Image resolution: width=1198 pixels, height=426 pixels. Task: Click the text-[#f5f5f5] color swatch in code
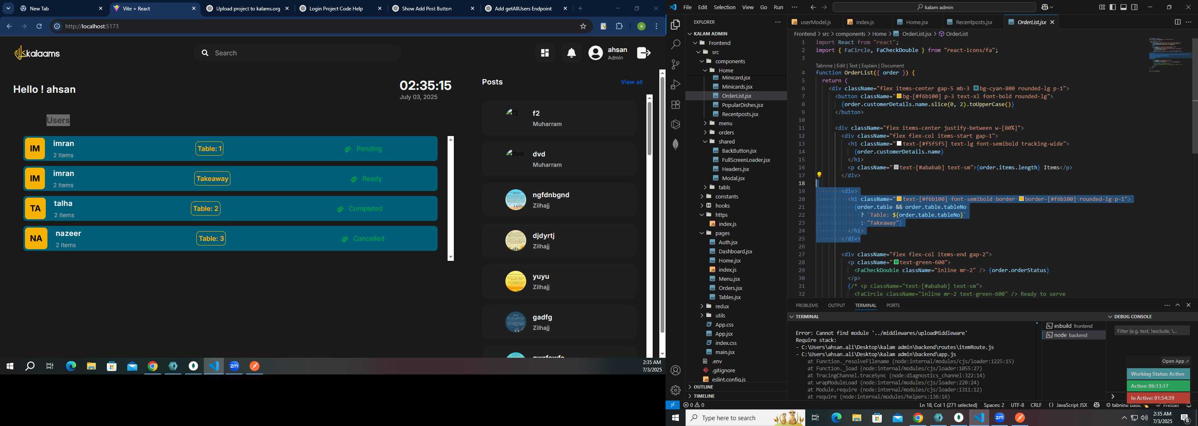click(899, 144)
